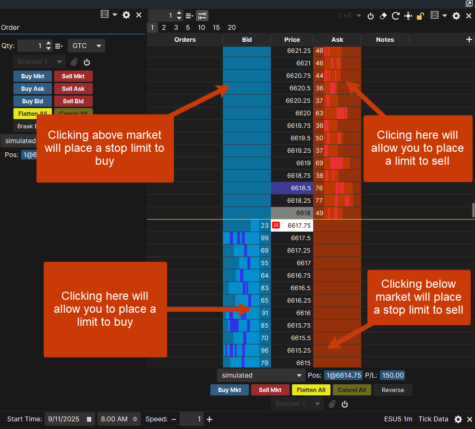The image size is (475, 429).
Task: Click the Sell Ask button
Action: click(73, 89)
